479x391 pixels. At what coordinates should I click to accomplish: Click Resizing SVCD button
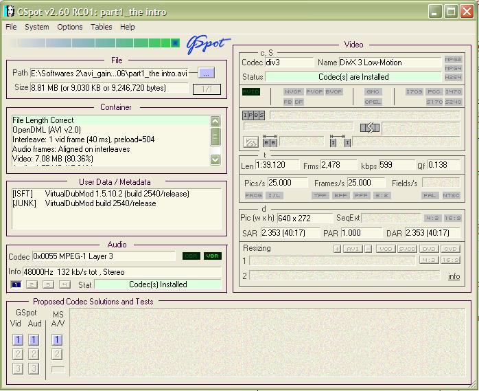(408, 249)
